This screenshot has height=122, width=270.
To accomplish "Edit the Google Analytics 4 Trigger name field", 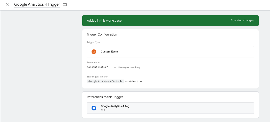I will tap(37, 4).
